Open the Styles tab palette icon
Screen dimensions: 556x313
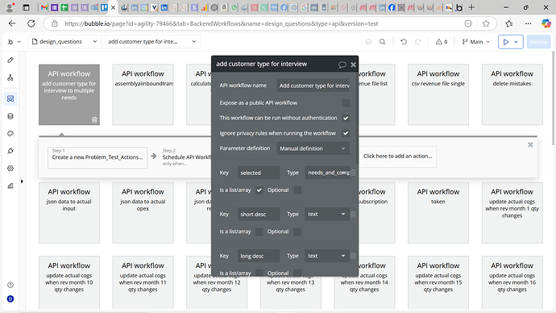[x=10, y=133]
